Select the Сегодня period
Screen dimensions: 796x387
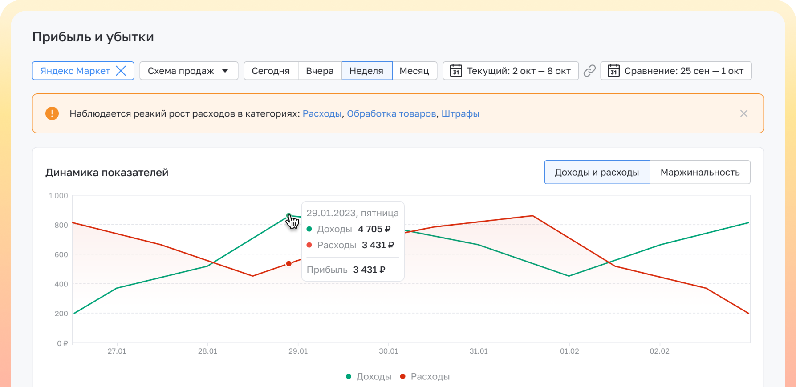[271, 71]
